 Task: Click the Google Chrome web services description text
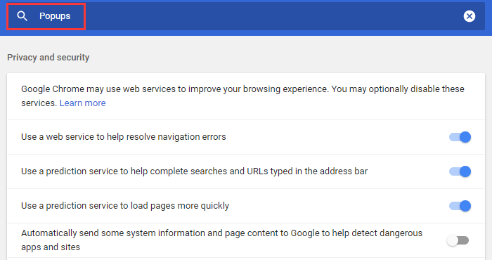[242, 96]
